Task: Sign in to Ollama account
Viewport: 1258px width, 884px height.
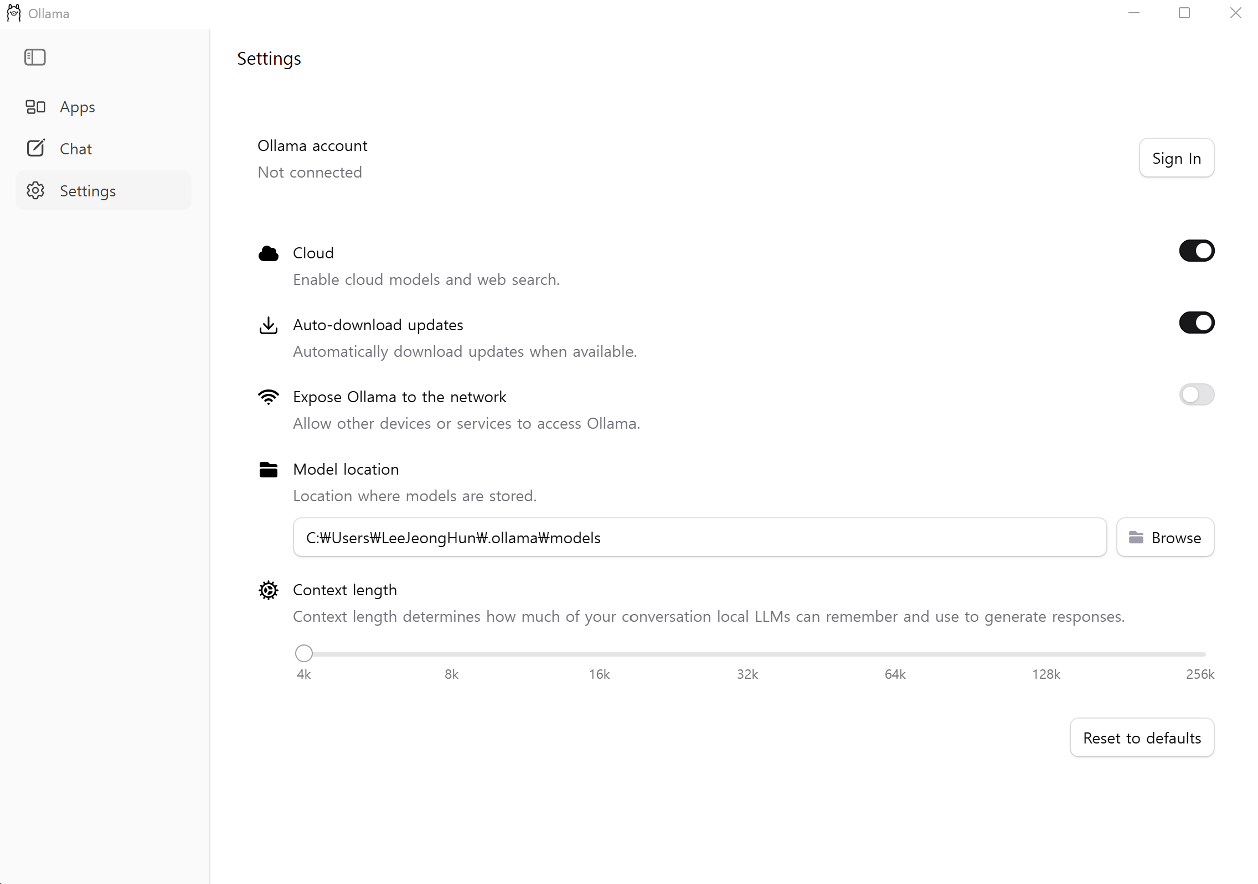Action: coord(1177,158)
